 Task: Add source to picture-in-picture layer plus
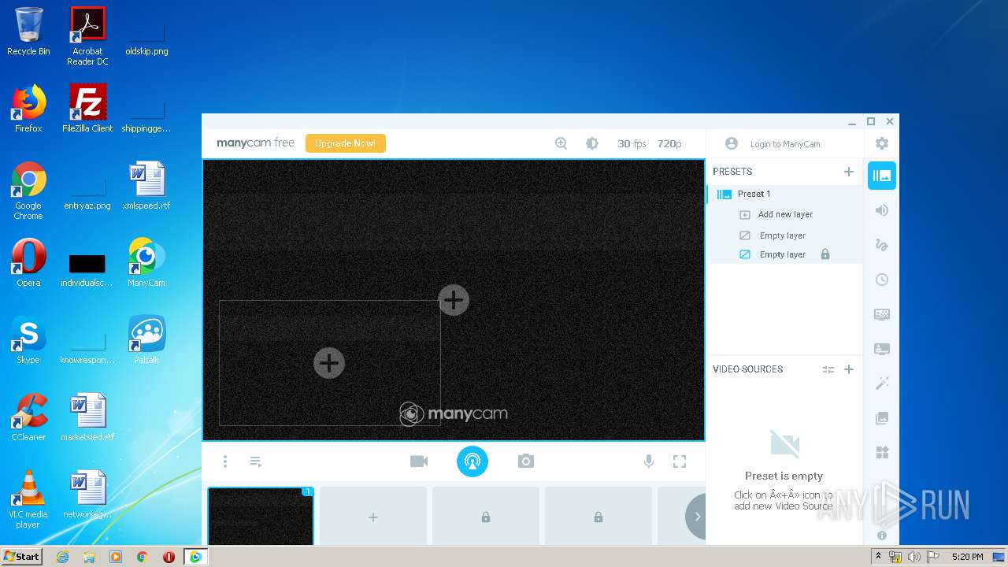tap(329, 363)
